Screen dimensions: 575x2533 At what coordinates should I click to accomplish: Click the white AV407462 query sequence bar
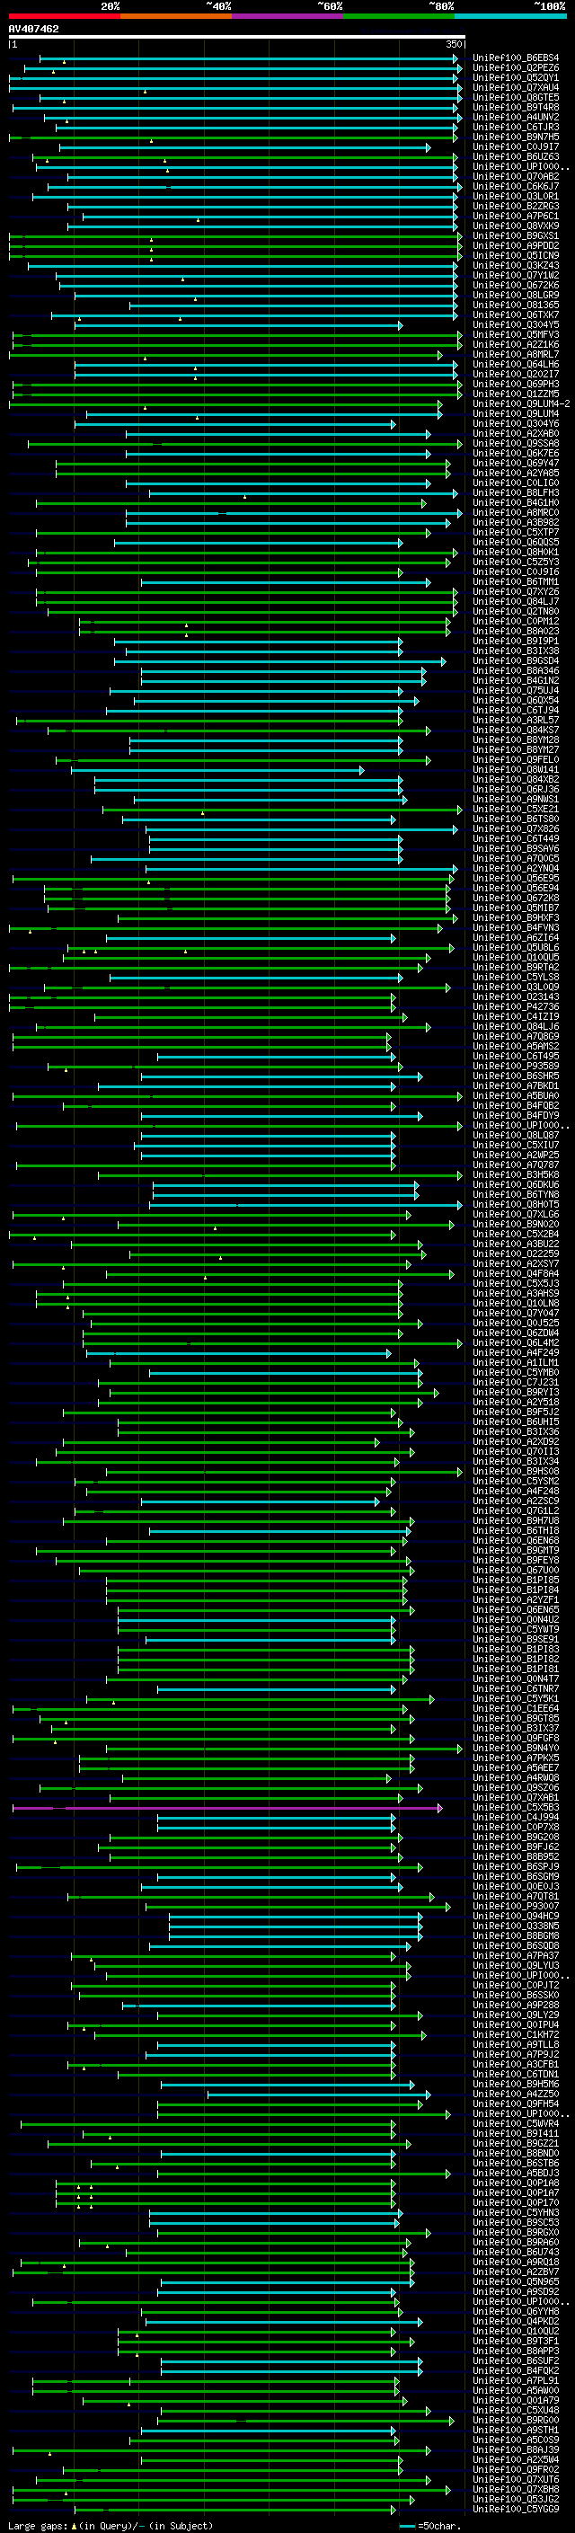(237, 36)
